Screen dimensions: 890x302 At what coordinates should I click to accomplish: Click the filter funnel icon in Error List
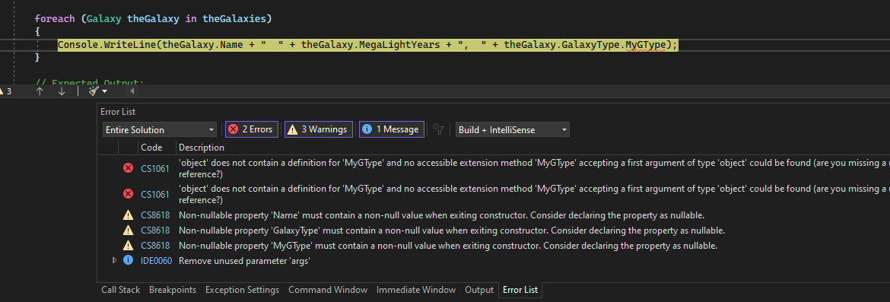pos(438,129)
